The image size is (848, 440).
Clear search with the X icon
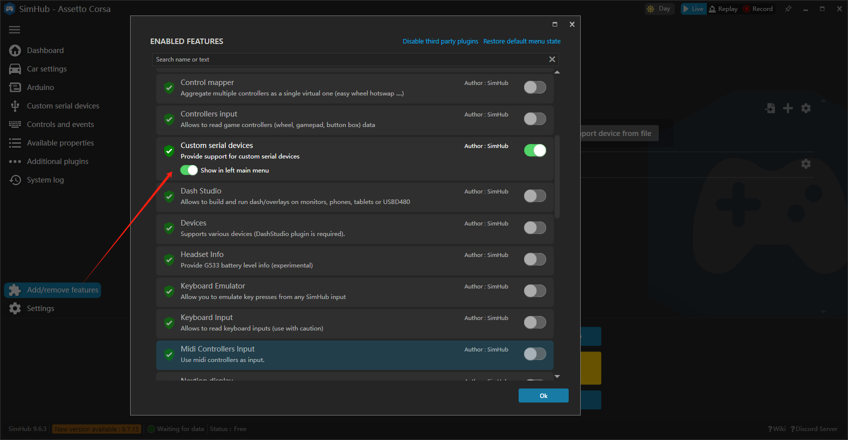click(552, 59)
